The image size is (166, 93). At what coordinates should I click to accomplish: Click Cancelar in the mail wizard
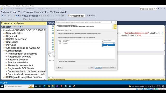(x=112, y=68)
